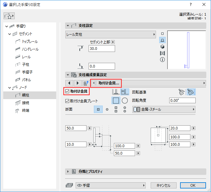Select レール in the tree

coord(26,57)
